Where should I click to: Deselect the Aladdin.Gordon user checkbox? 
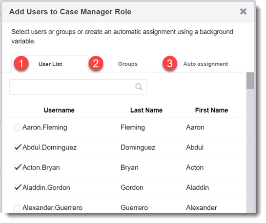click(17, 188)
